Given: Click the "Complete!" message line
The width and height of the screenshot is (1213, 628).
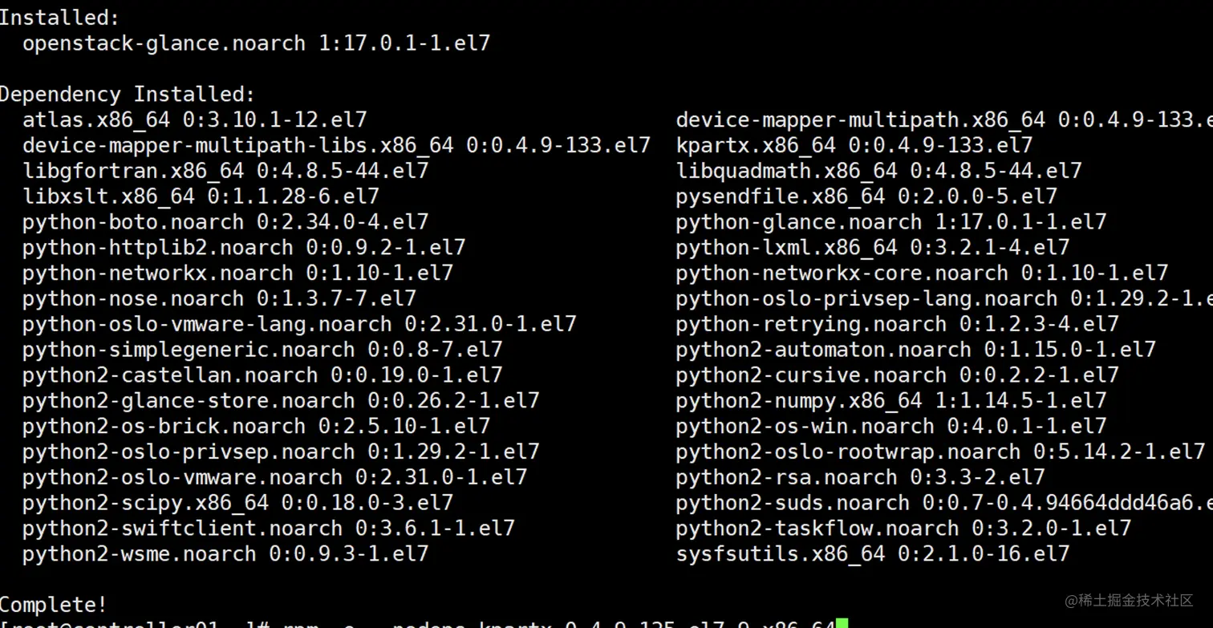Looking at the screenshot, I should (53, 605).
